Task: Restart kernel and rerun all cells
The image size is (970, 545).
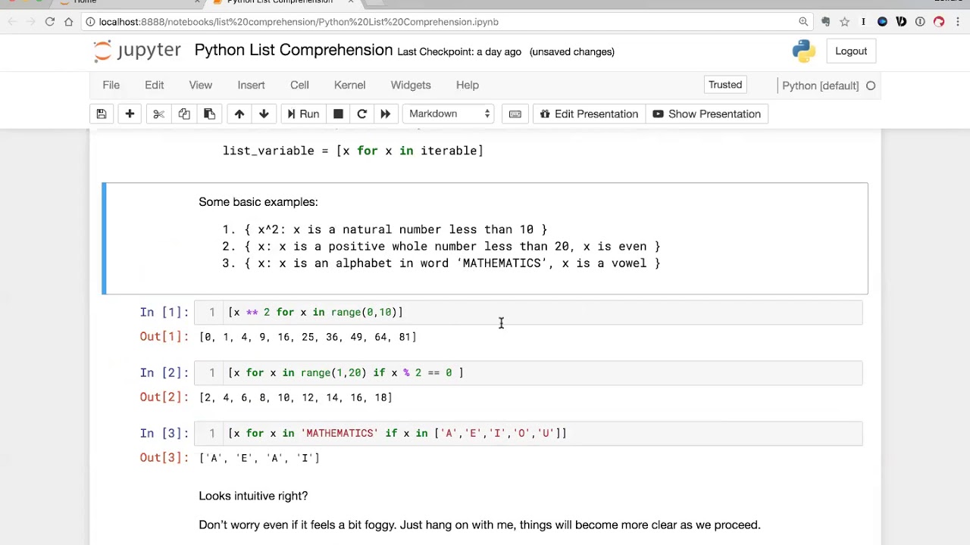Action: 385,114
